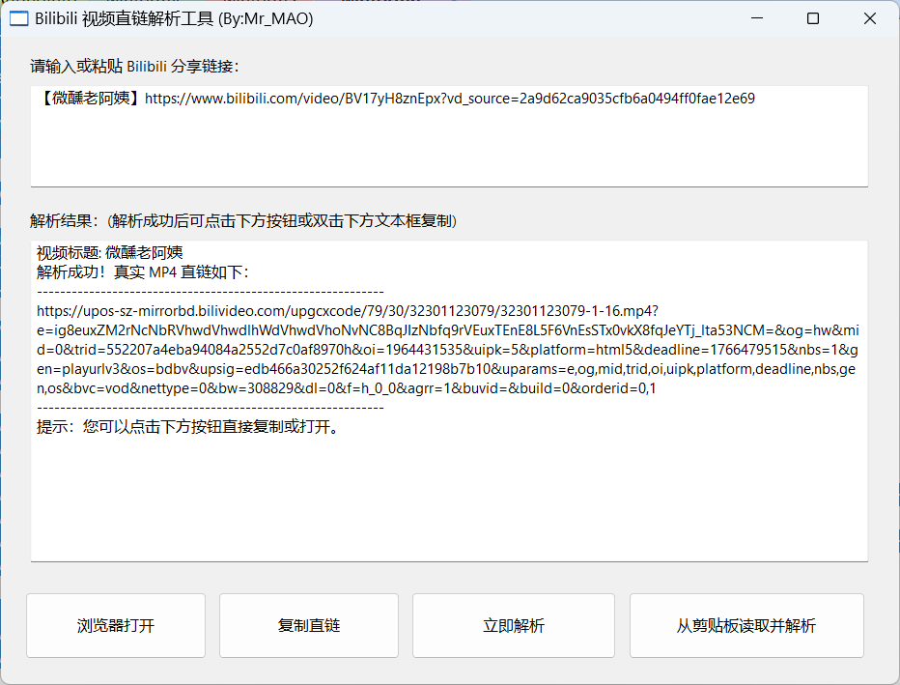Click the dashed separator above the direct link
The width and height of the screenshot is (900, 685).
210,291
